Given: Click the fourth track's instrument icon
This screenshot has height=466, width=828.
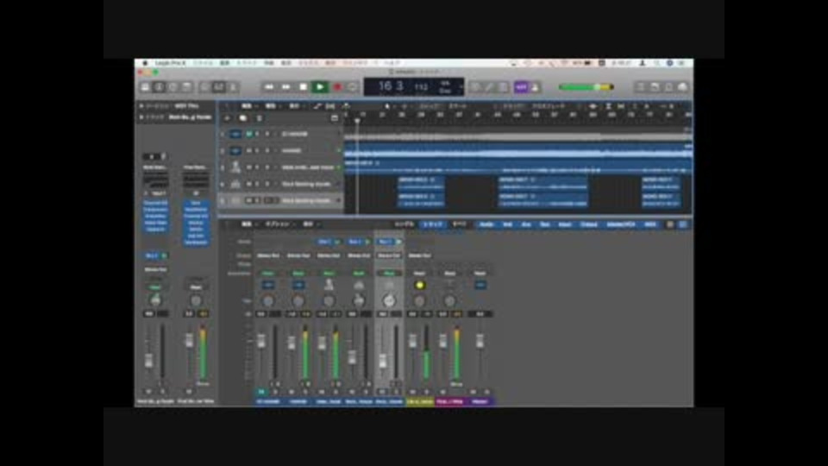Looking at the screenshot, I should [x=235, y=184].
